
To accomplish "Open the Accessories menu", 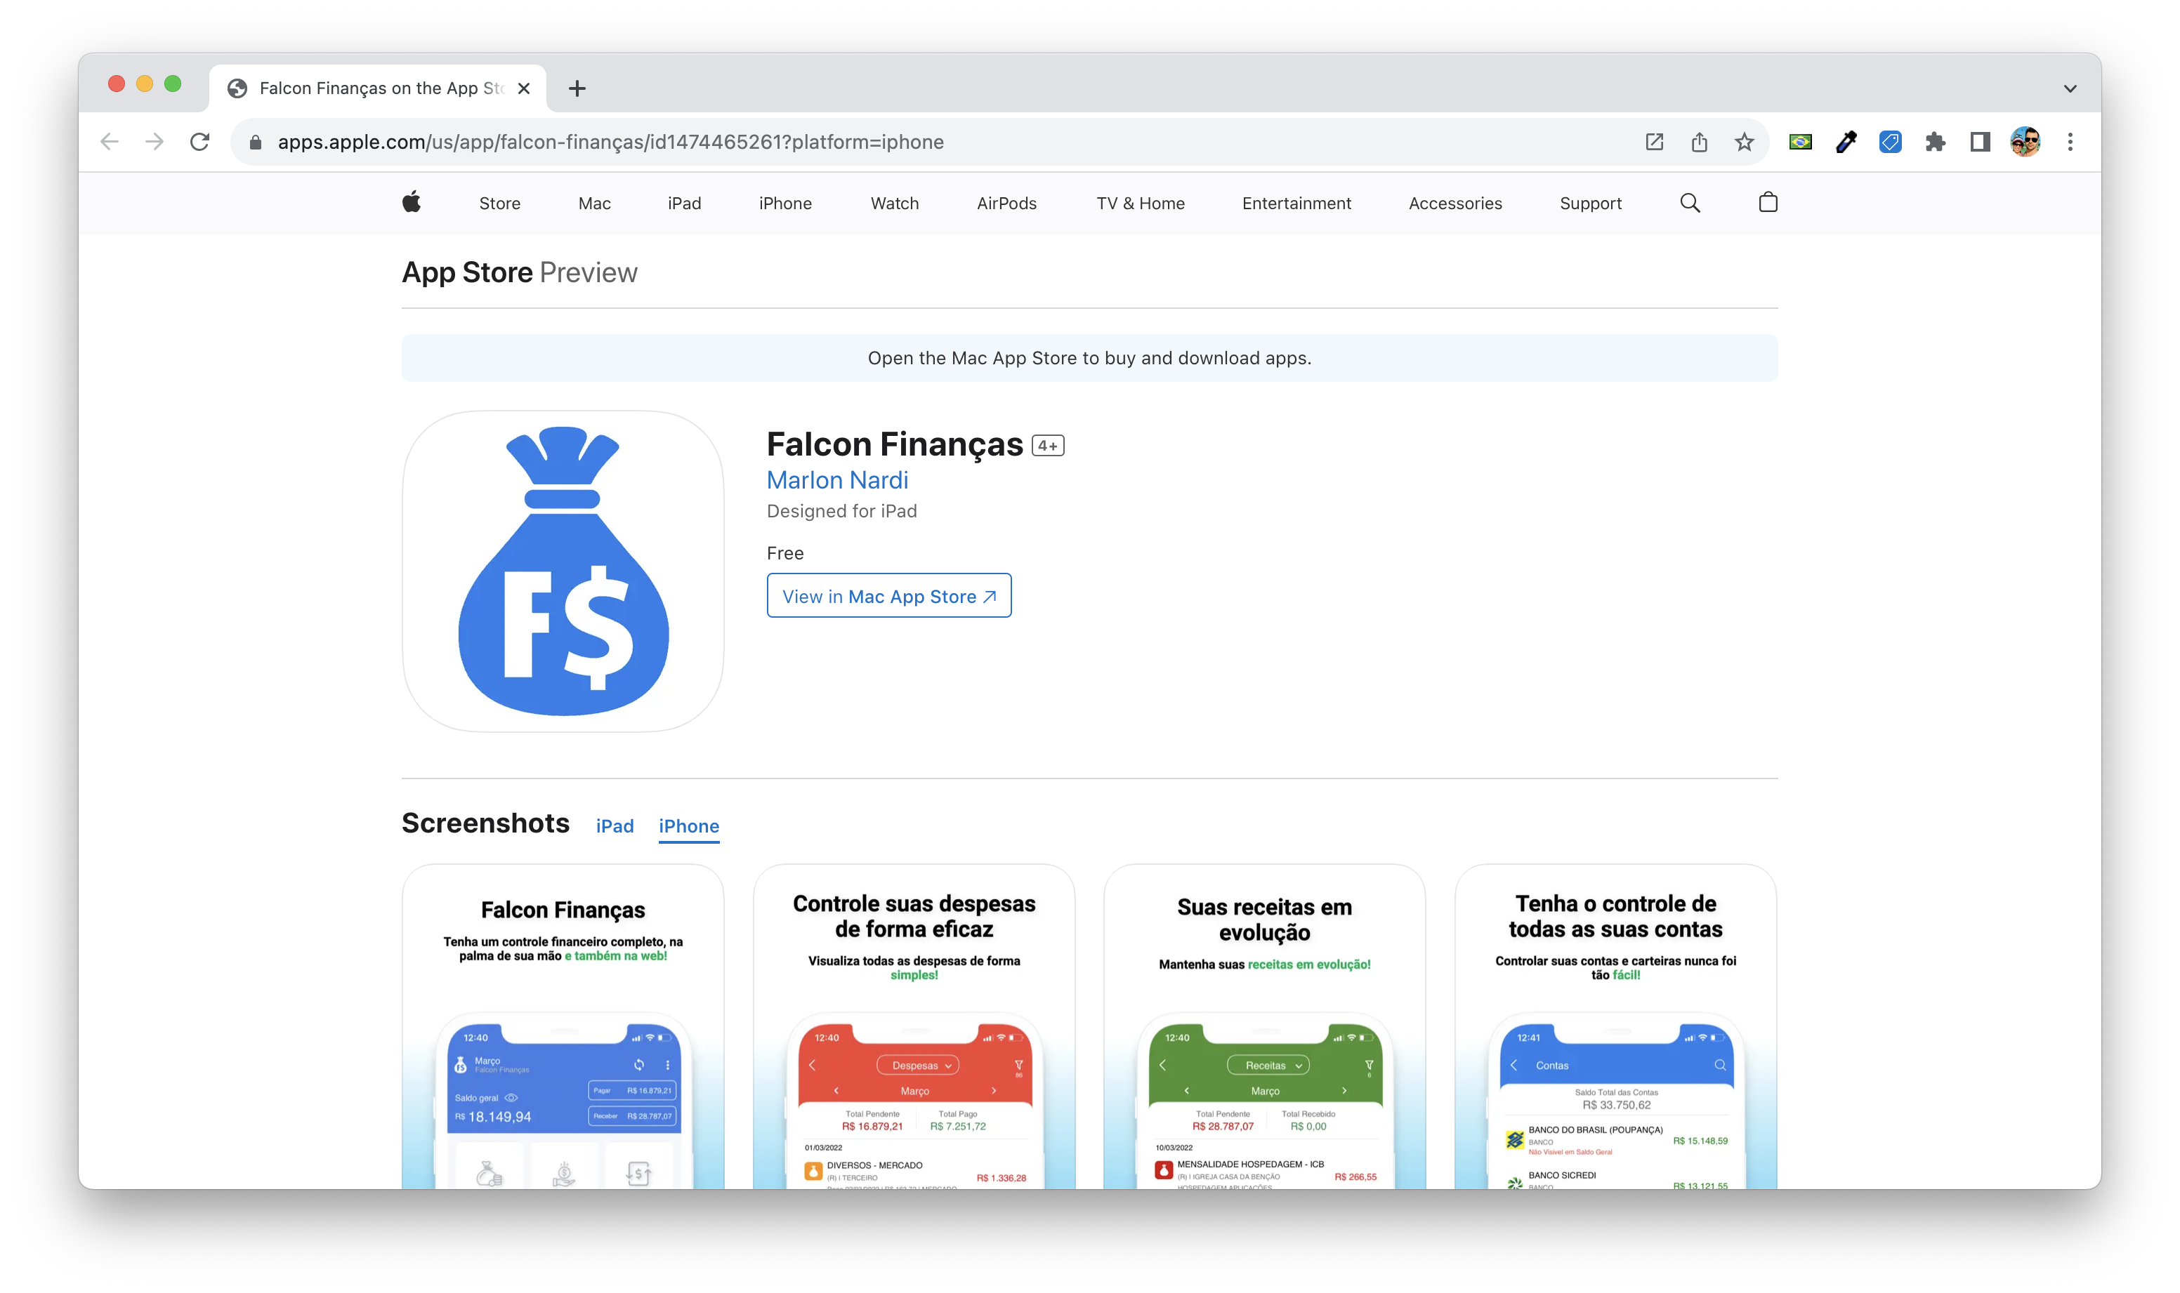I will coord(1455,203).
